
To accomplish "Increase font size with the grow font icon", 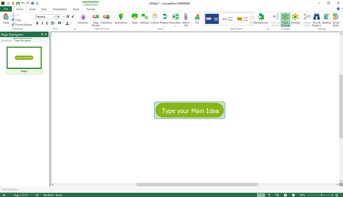I will 68,16.
